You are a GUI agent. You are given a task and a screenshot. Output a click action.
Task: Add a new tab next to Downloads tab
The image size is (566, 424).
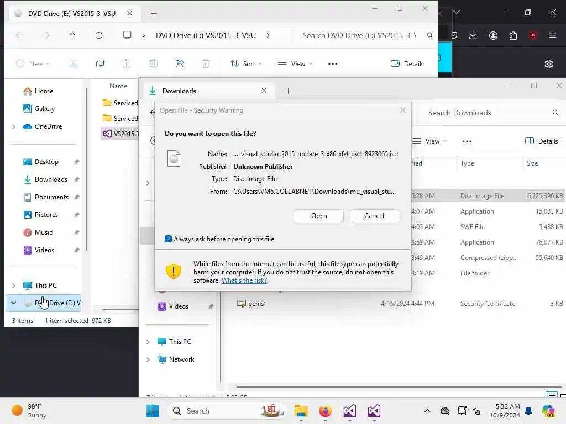click(288, 91)
